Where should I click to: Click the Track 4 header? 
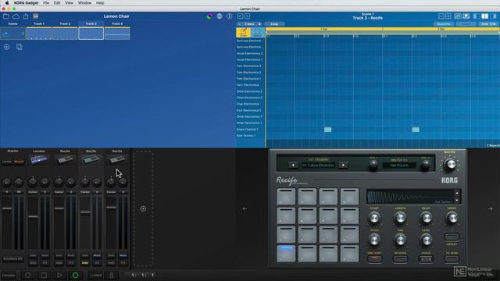117,23
